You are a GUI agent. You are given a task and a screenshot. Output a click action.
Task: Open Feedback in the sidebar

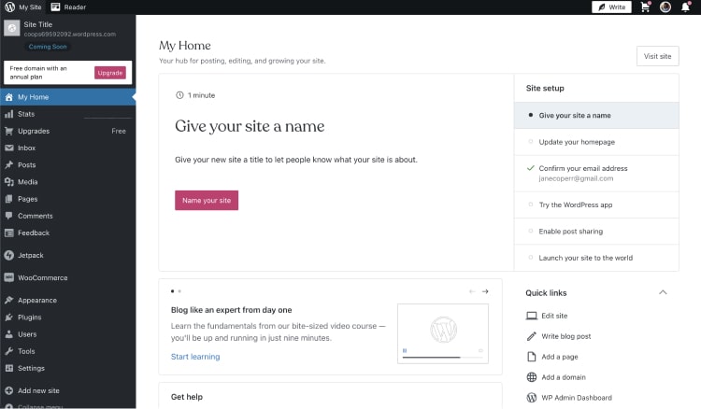pos(68,233)
